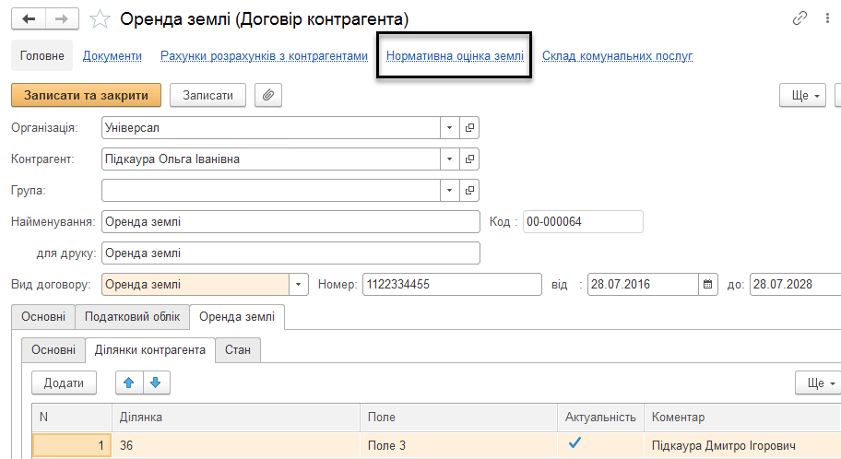Click into the Найменування field
The height and width of the screenshot is (459, 841).
coord(290,222)
